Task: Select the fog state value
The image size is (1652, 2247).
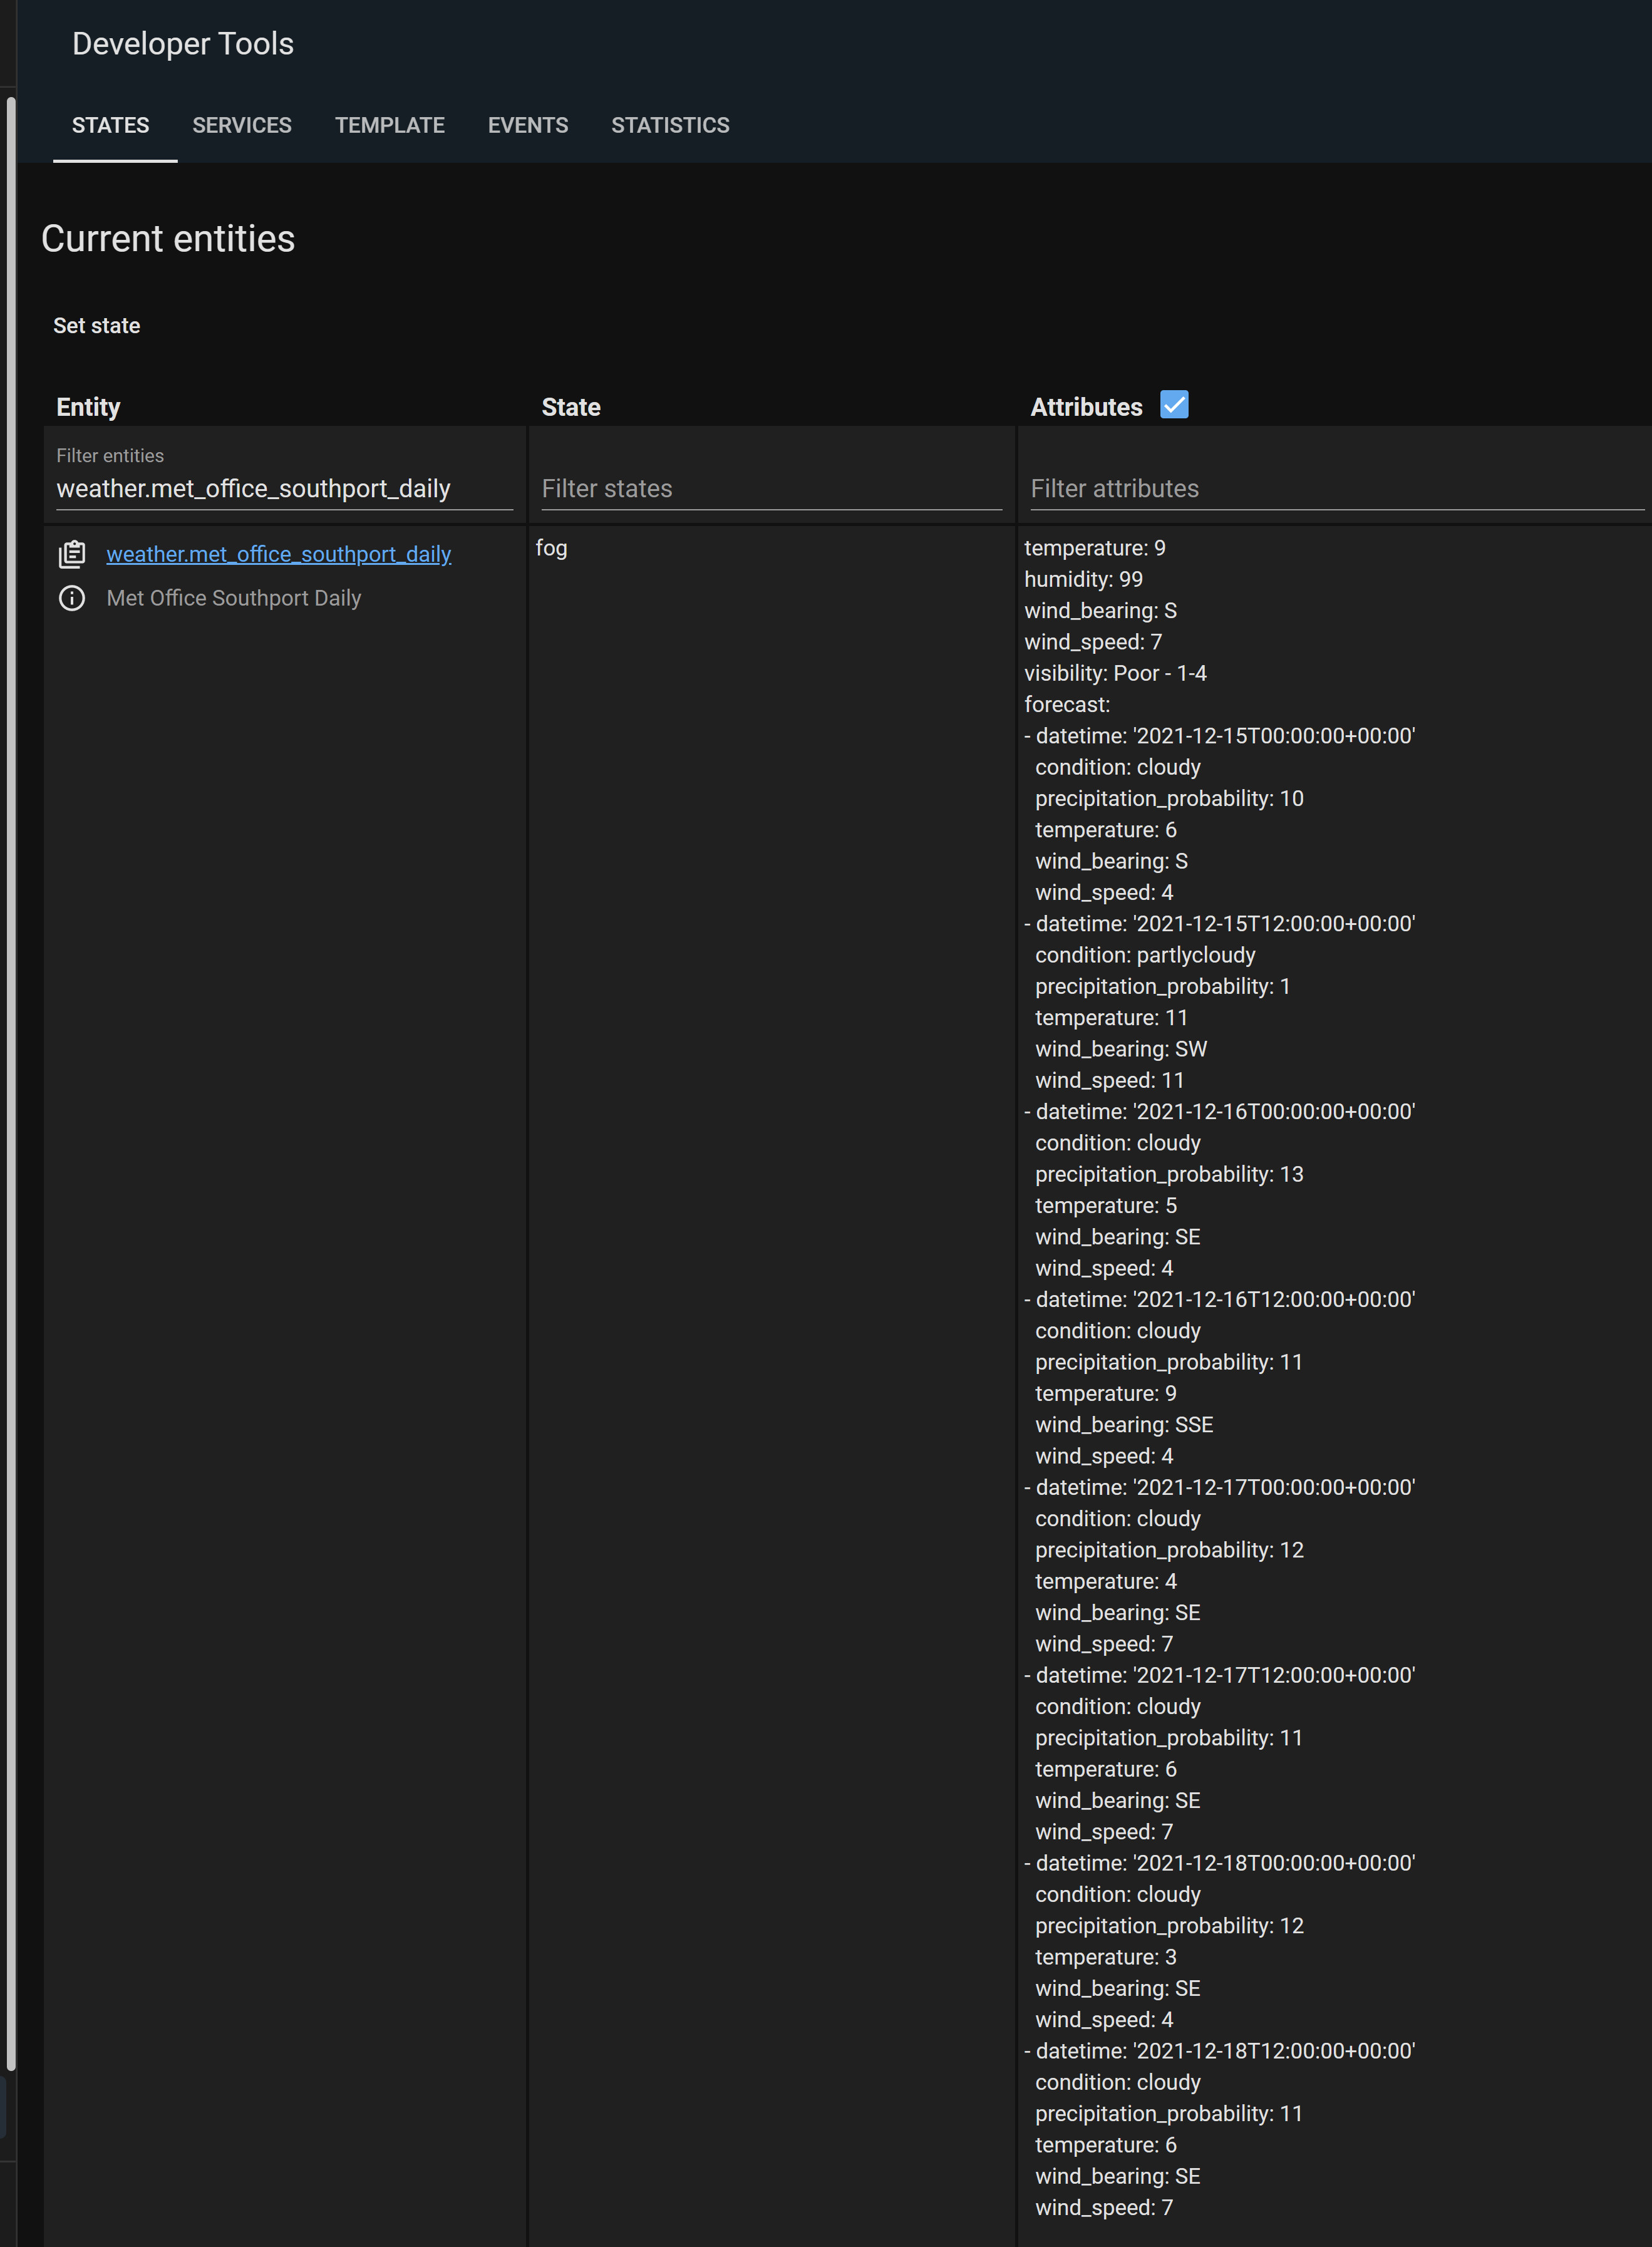Action: [551, 548]
